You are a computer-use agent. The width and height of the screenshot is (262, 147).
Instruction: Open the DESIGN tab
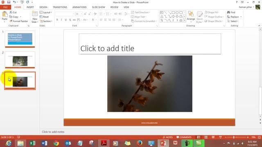(43, 7)
